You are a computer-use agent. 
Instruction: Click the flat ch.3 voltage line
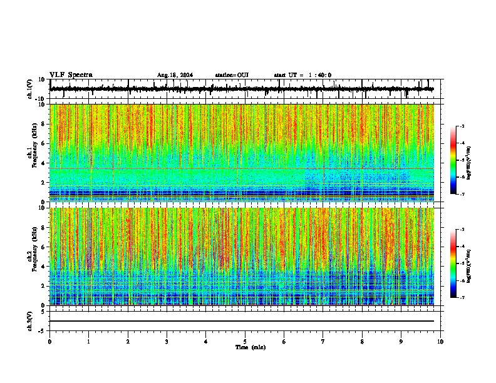point(242,321)
